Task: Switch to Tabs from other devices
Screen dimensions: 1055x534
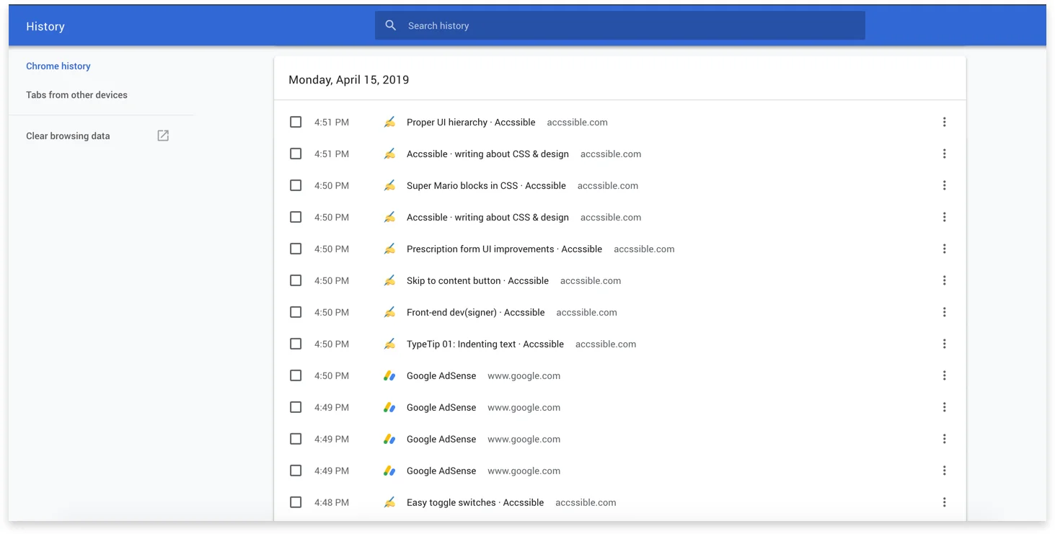Action: tap(76, 94)
